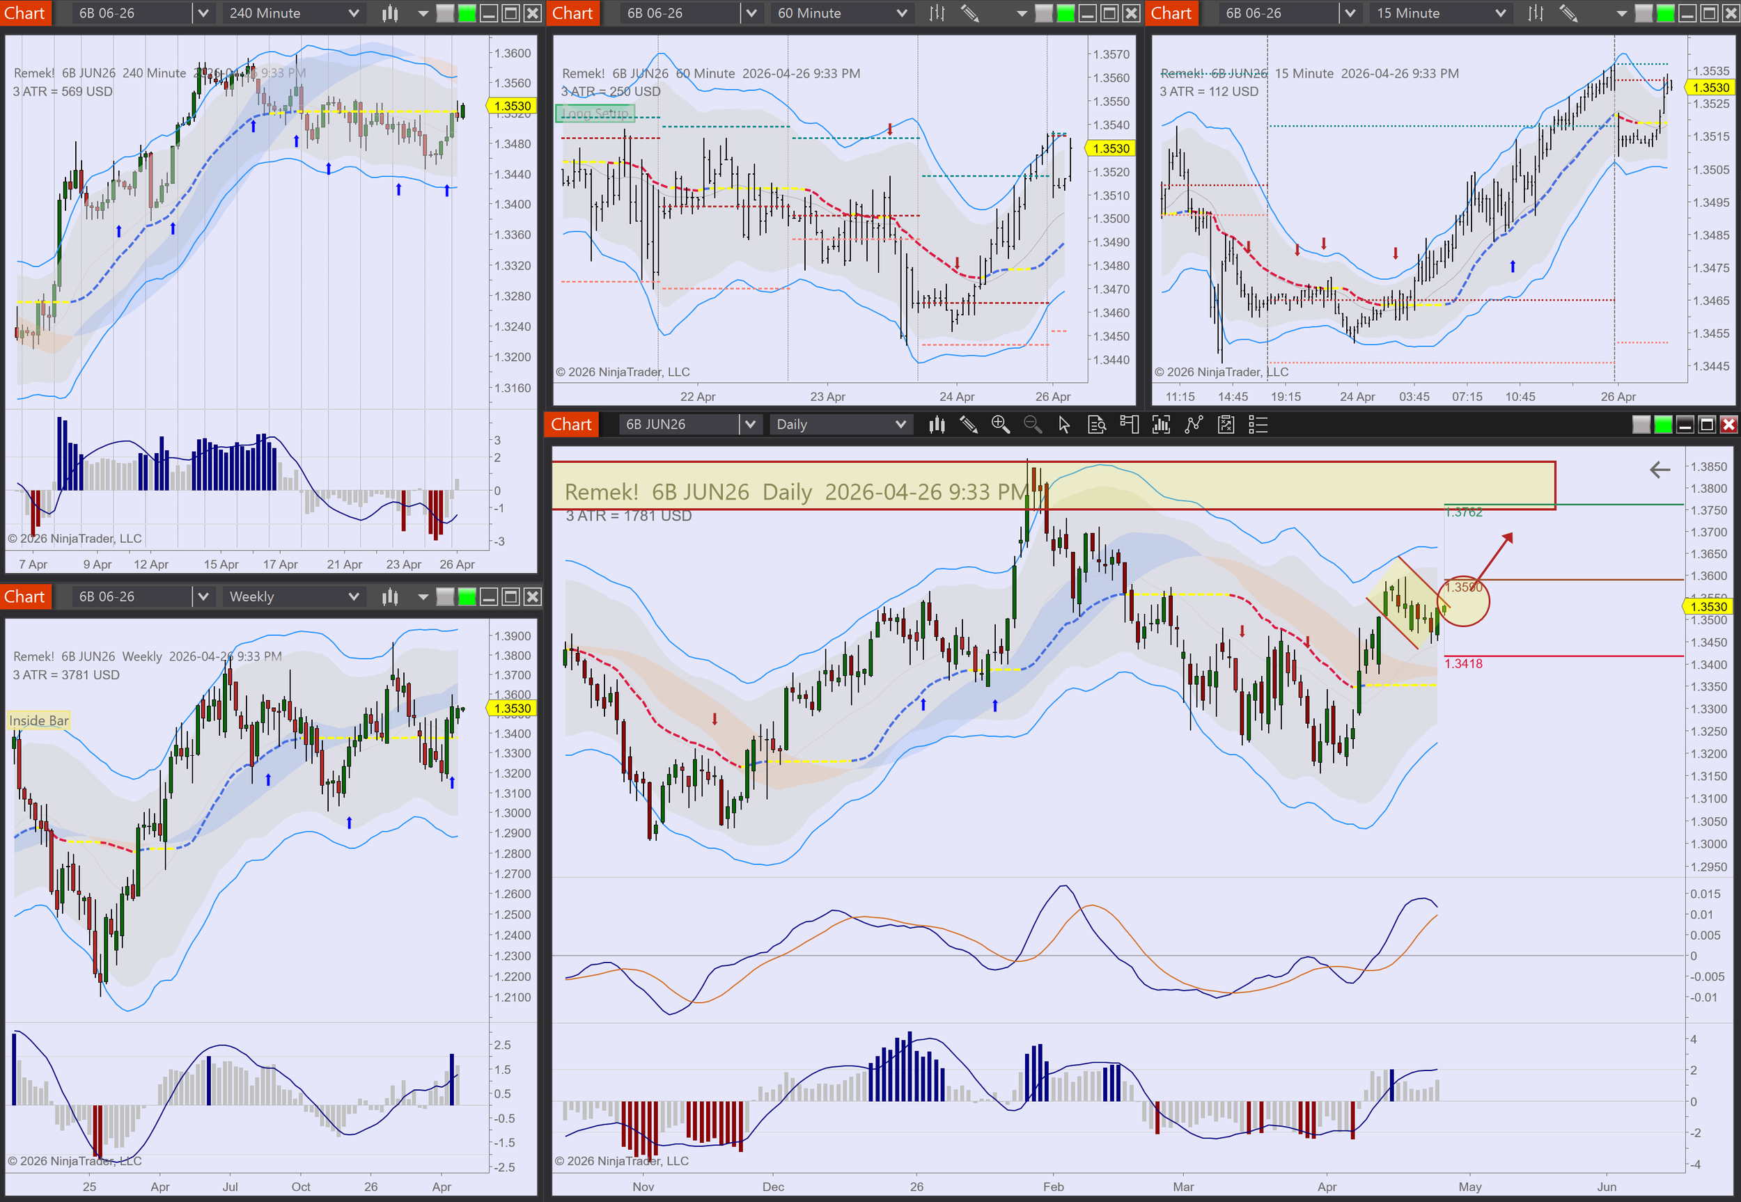Screen dimensions: 1741x1202
Task: Select the cursor pointer tool
Action: coord(1063,425)
